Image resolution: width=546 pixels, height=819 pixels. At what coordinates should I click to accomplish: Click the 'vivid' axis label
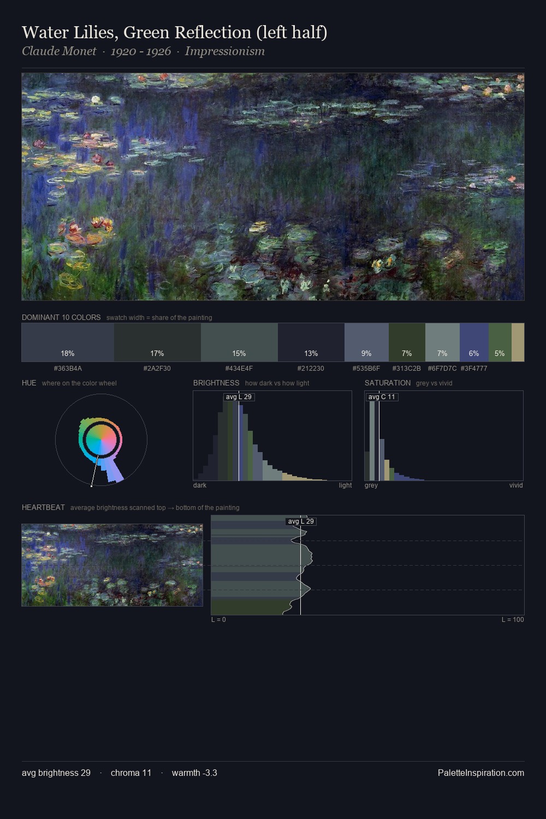[x=516, y=485]
